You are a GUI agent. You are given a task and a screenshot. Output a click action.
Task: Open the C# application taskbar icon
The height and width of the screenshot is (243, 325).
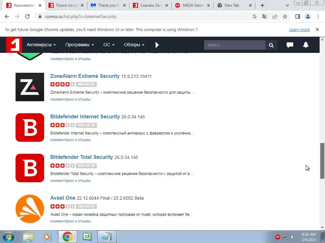(87, 237)
